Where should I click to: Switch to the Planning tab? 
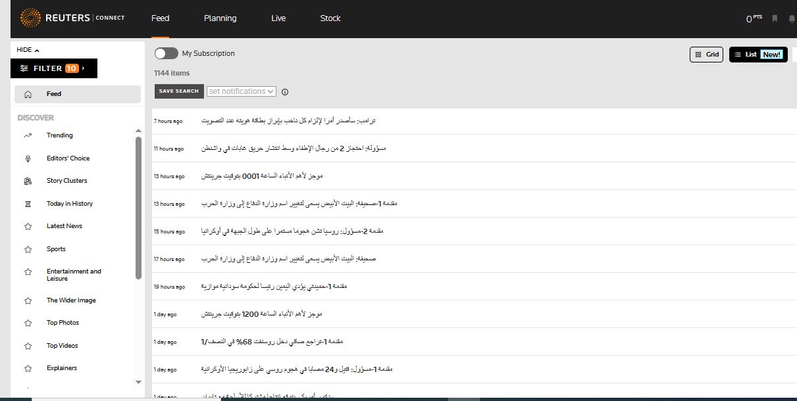click(220, 18)
